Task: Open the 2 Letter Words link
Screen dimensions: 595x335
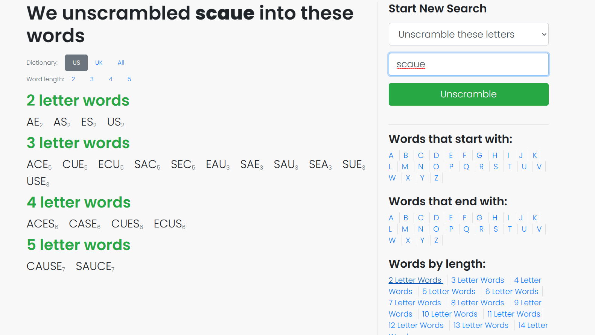Action: [x=415, y=280]
